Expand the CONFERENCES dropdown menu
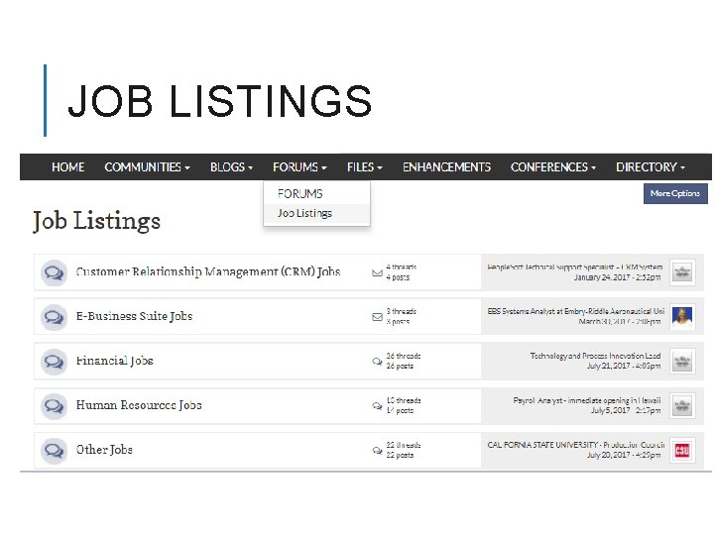The height and width of the screenshot is (535, 714). tap(552, 167)
